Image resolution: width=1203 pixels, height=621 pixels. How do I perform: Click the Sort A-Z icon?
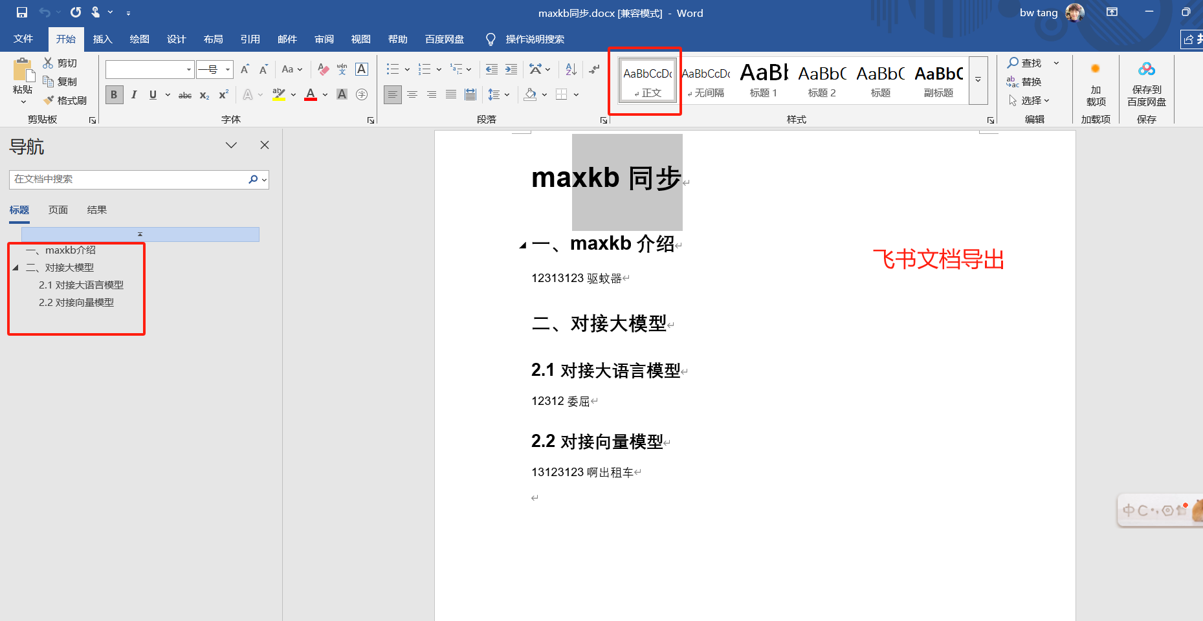pyautogui.click(x=571, y=69)
